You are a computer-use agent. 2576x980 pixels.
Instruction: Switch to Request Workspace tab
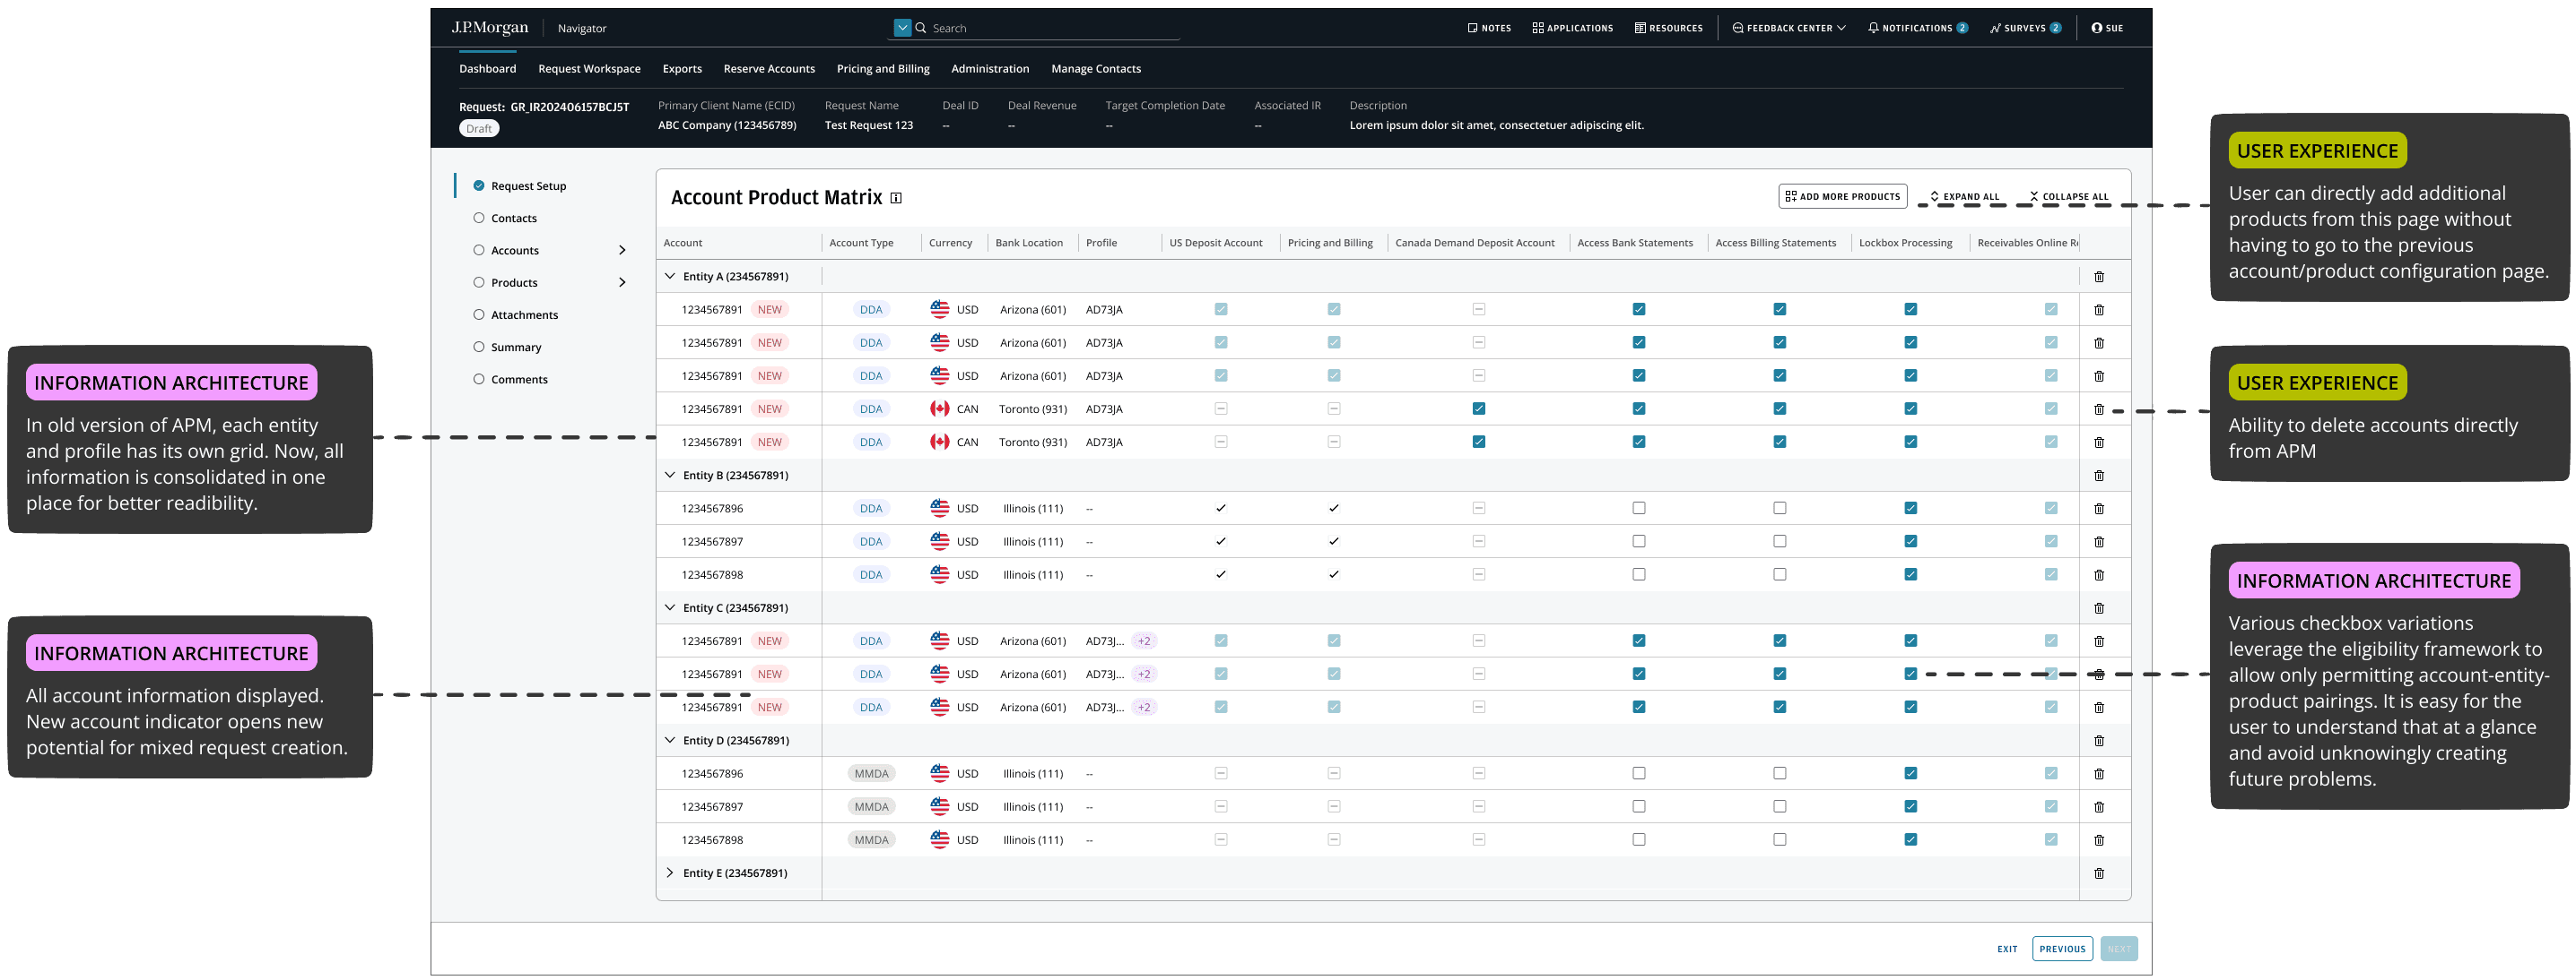589,69
